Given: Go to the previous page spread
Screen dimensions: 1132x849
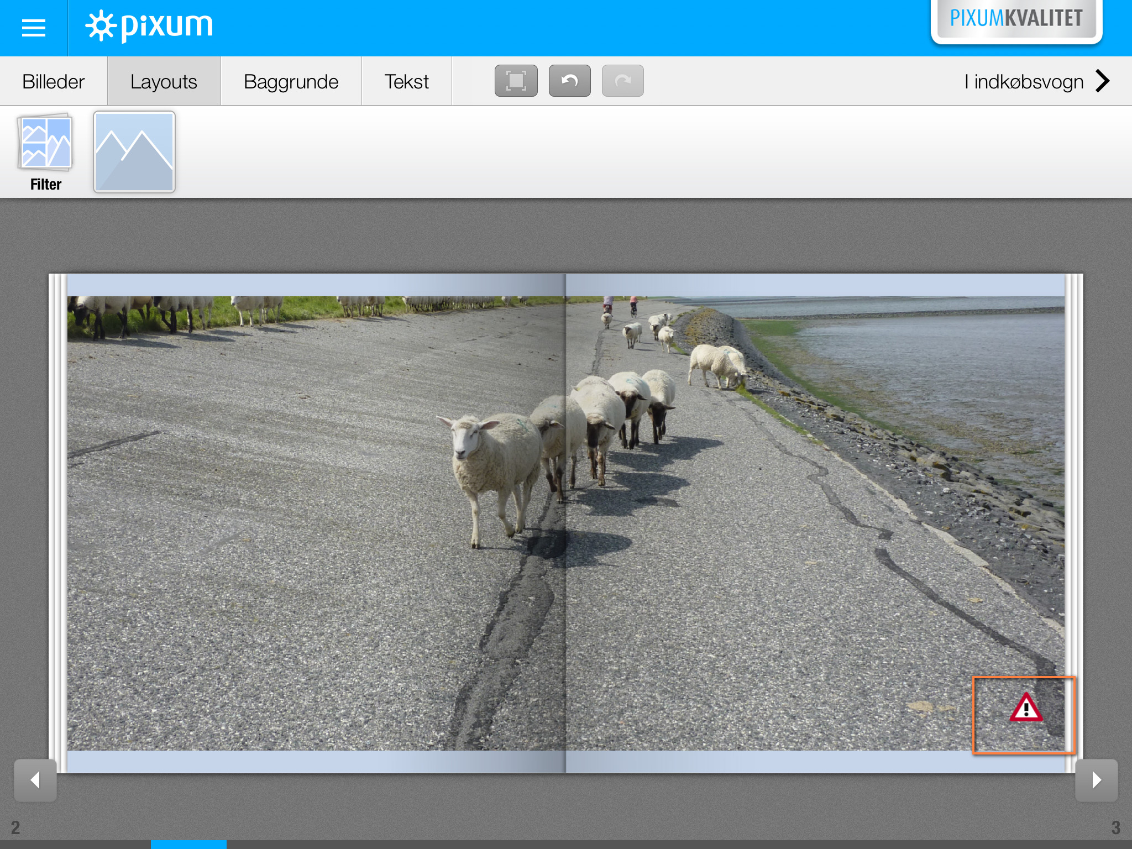Looking at the screenshot, I should (x=35, y=780).
